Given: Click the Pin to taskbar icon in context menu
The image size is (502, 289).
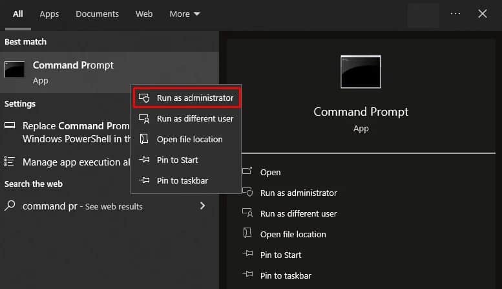Looking at the screenshot, I should [144, 180].
